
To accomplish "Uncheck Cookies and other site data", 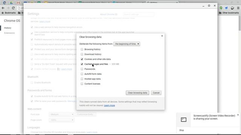I will tap(82, 59).
